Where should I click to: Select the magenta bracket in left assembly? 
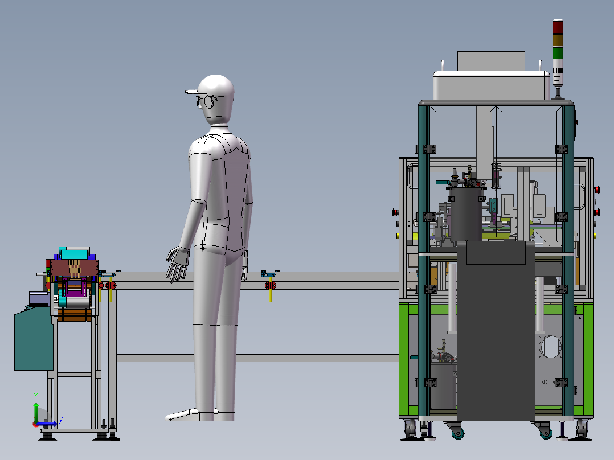click(75, 289)
